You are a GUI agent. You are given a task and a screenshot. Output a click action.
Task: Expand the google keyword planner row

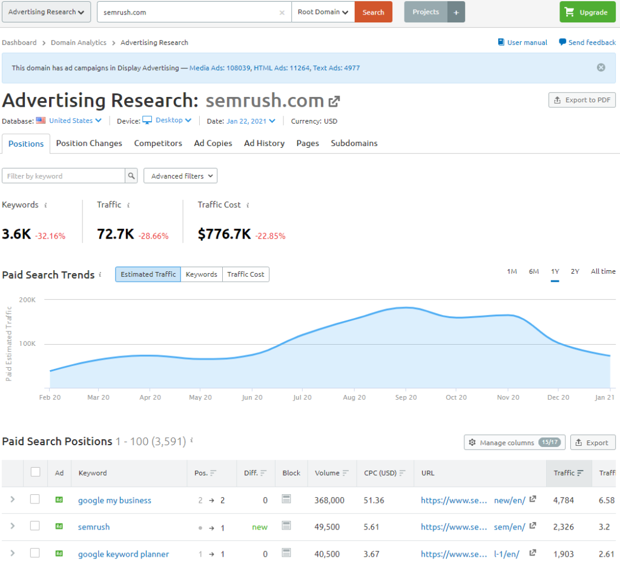[x=13, y=553]
